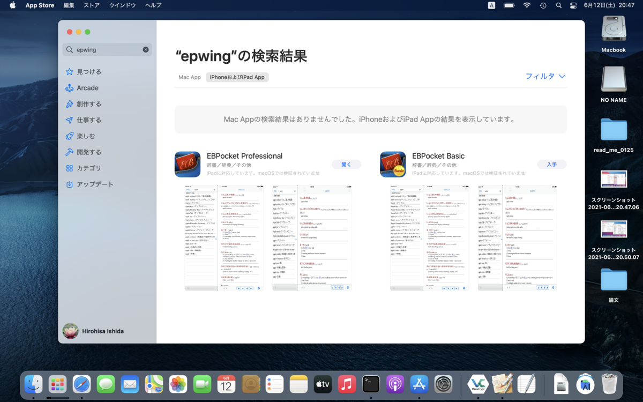Select the 論文 folder on desktop

614,279
